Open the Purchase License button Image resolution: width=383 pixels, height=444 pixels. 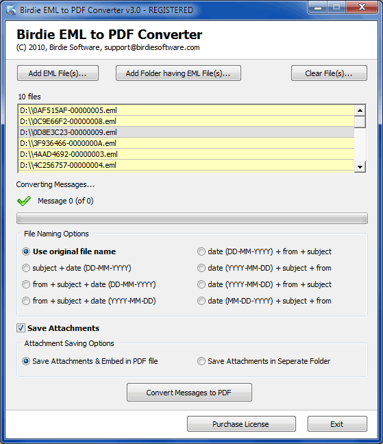241,423
